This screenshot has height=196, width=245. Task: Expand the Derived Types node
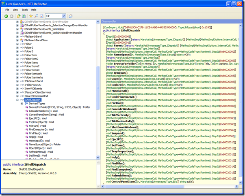click(22, 104)
